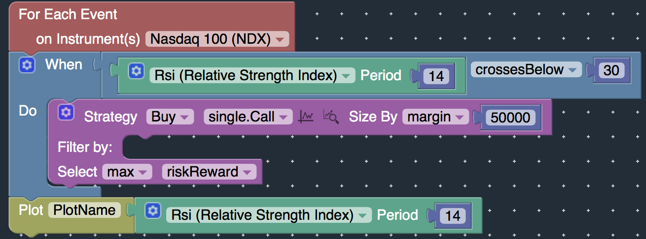The image size is (646, 239).
Task: Expand the Rsi indicator dropdown in When
Action: tap(252, 75)
